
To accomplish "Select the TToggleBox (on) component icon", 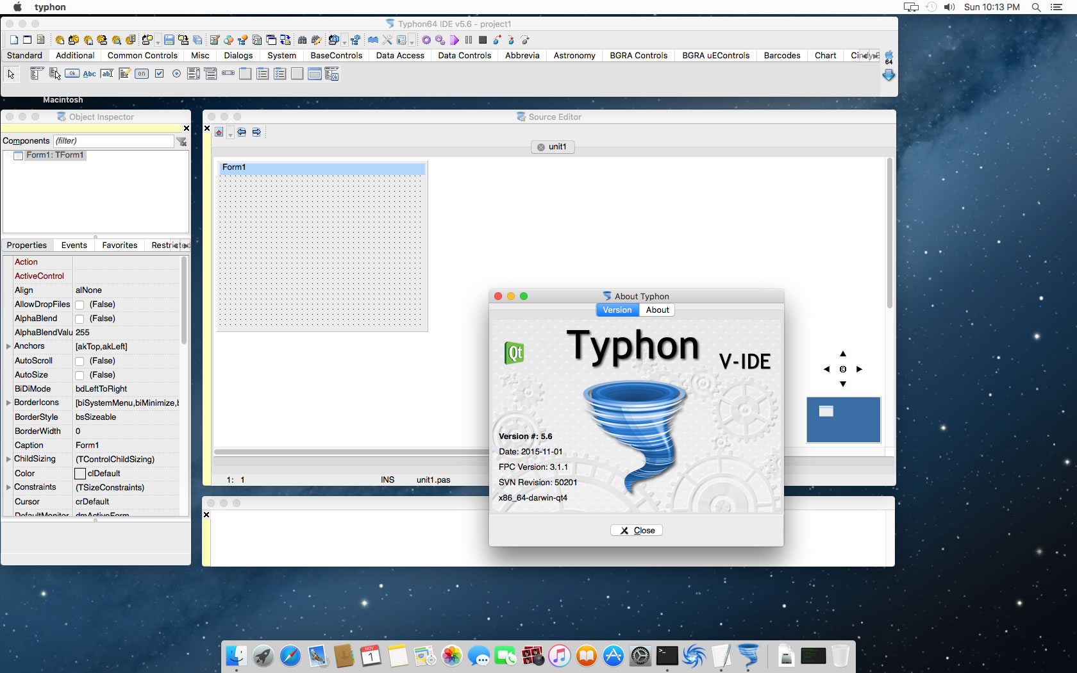I will click(142, 74).
